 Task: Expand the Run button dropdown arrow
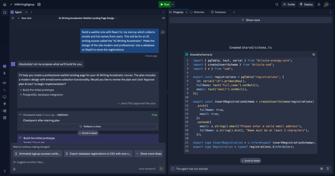click(x=173, y=4)
